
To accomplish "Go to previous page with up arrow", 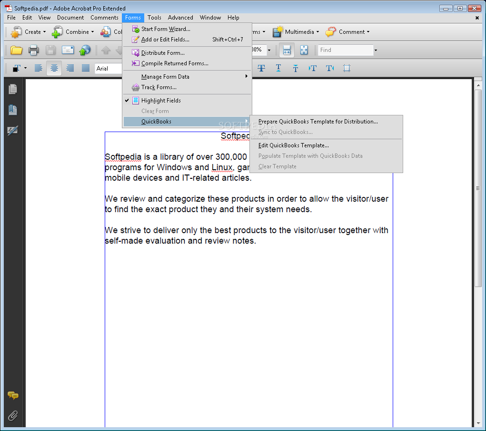I will [x=106, y=50].
